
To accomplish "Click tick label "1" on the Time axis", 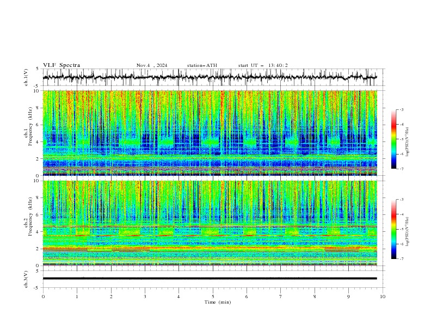I will pyautogui.click(x=77, y=297).
